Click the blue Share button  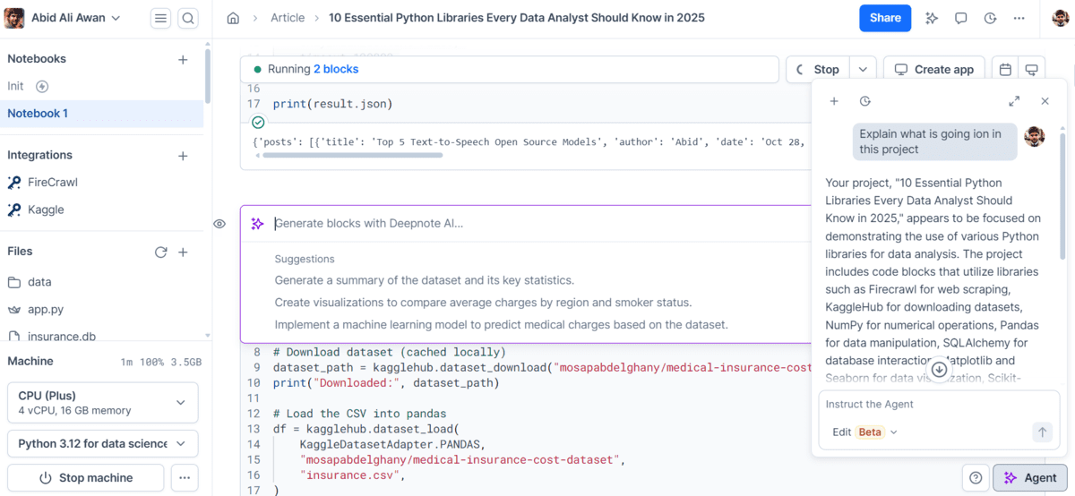(x=884, y=18)
